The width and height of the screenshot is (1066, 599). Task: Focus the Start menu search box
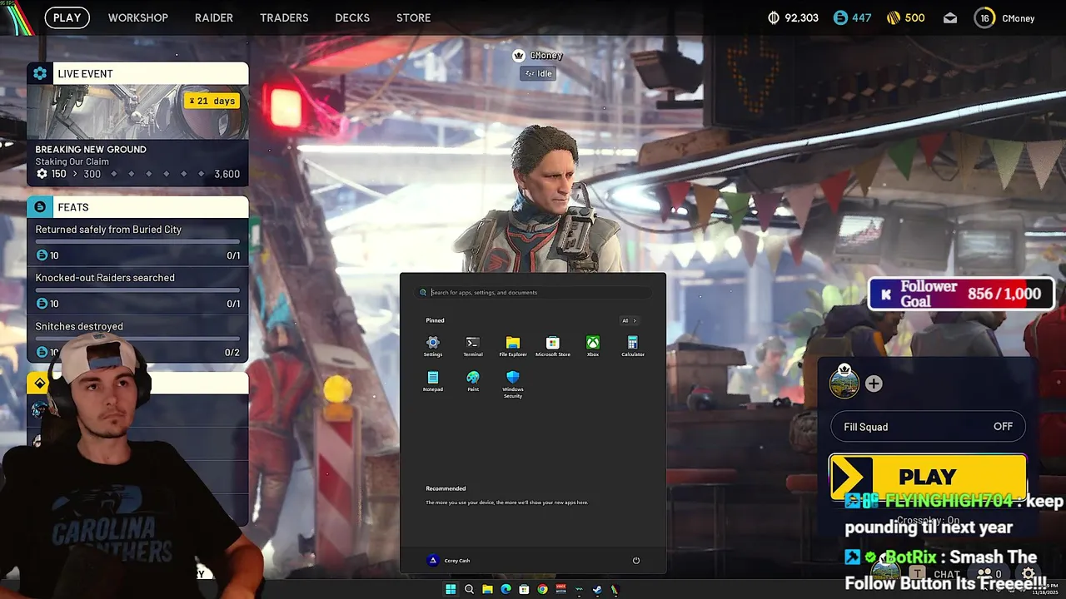(533, 292)
